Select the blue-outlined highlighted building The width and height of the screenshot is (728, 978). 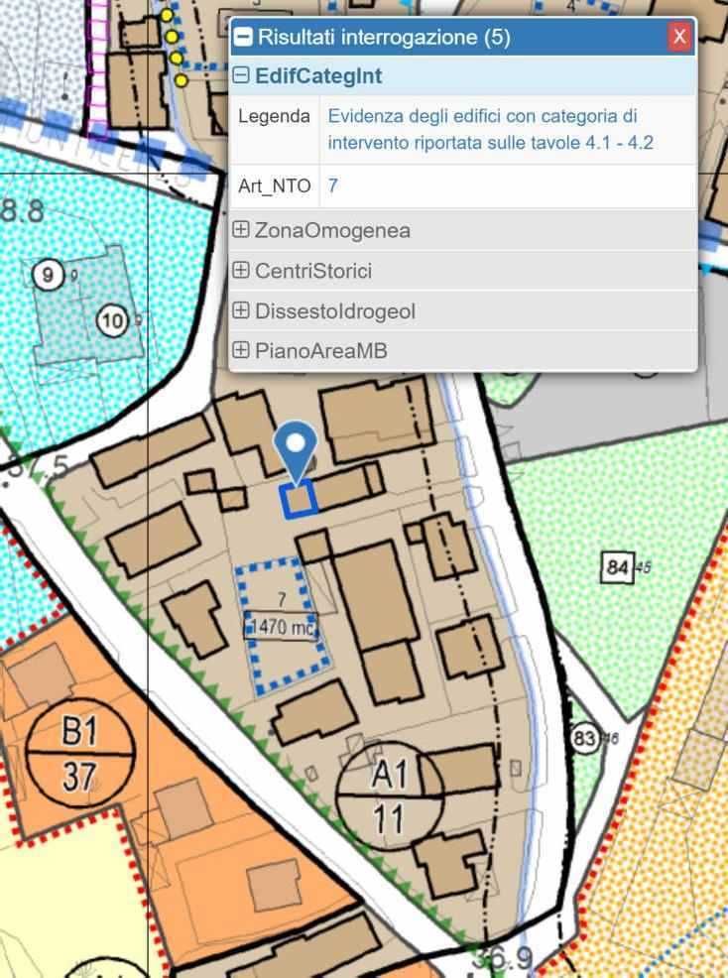click(x=299, y=499)
